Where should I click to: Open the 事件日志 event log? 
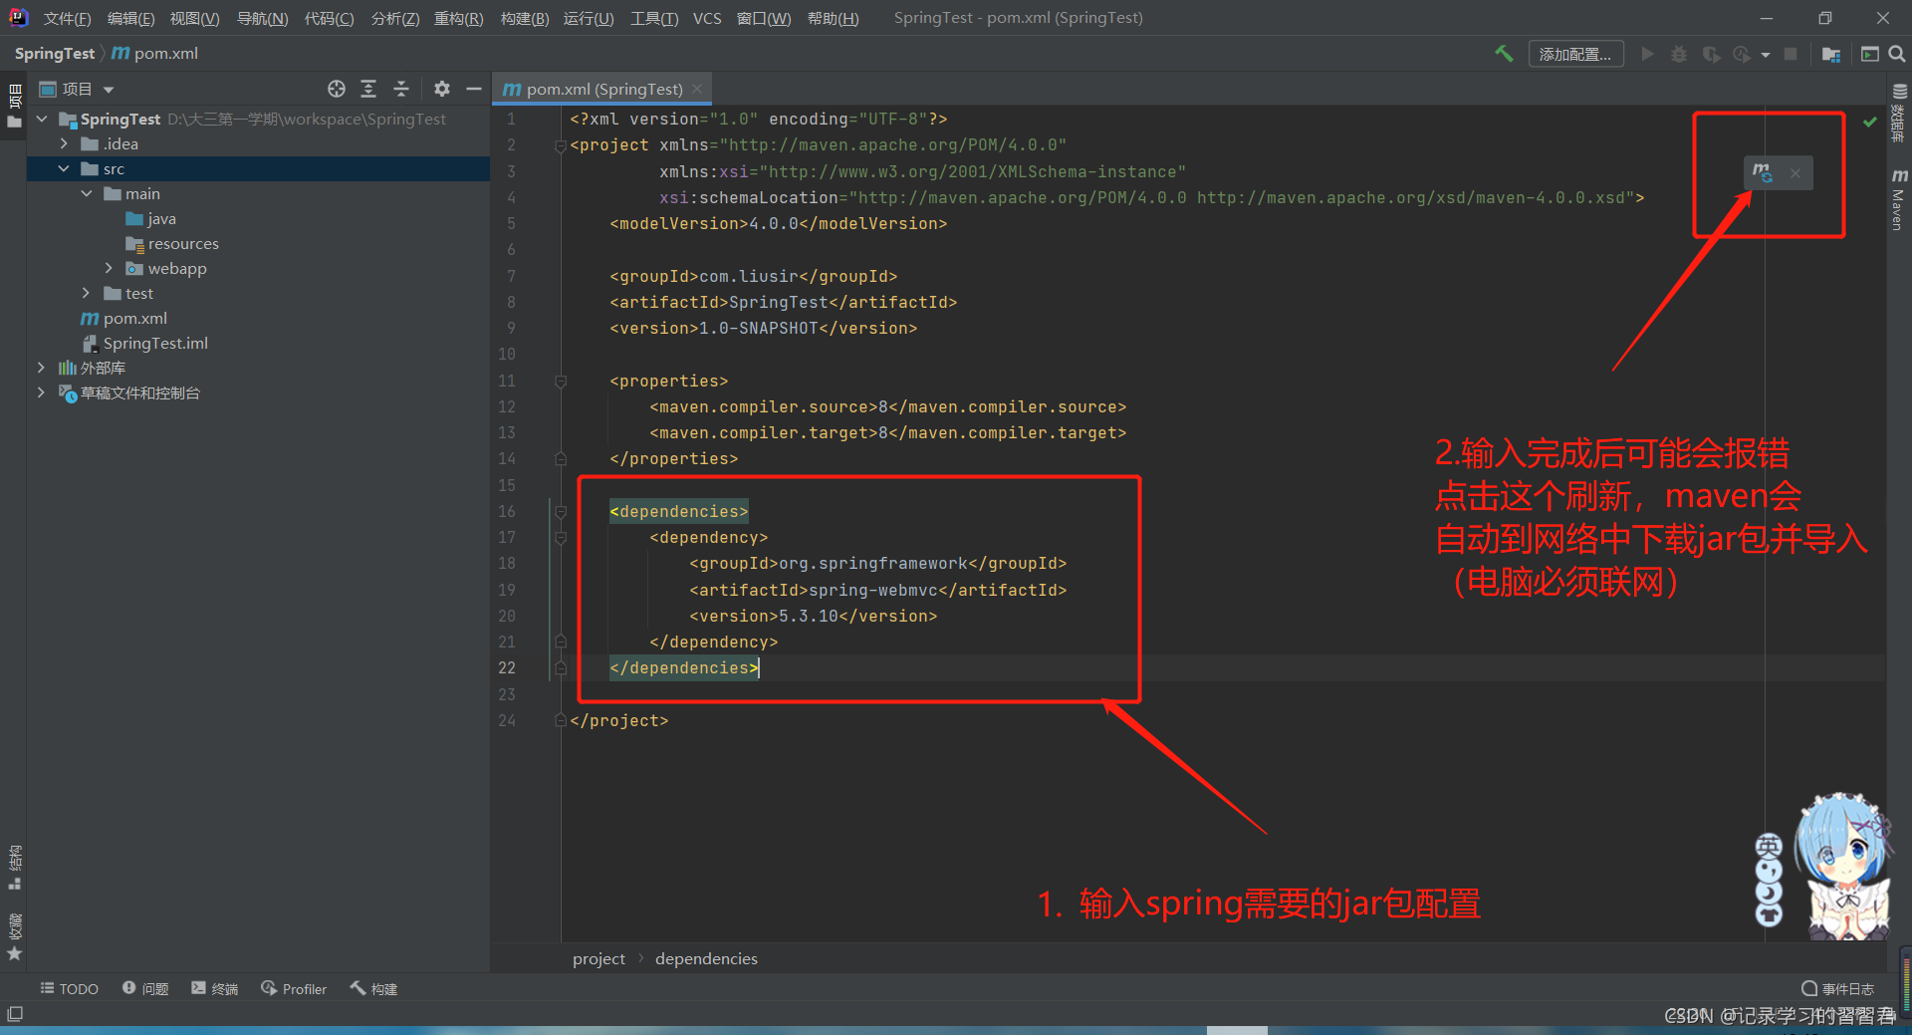click(x=1838, y=988)
